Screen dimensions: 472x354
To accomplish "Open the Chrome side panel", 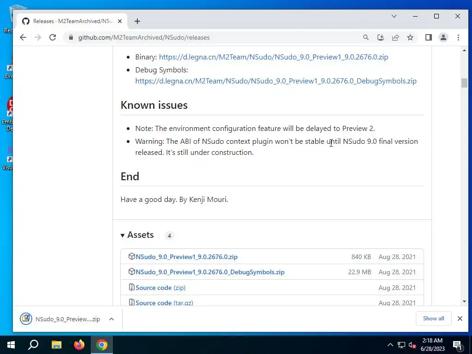I will click(x=428, y=37).
